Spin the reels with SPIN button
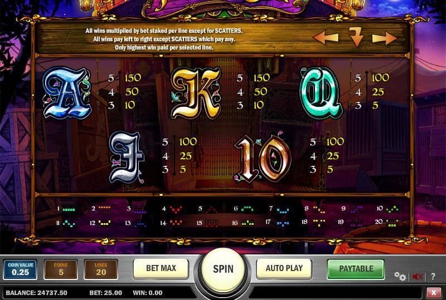The height and width of the screenshot is (300, 446). pos(223,269)
